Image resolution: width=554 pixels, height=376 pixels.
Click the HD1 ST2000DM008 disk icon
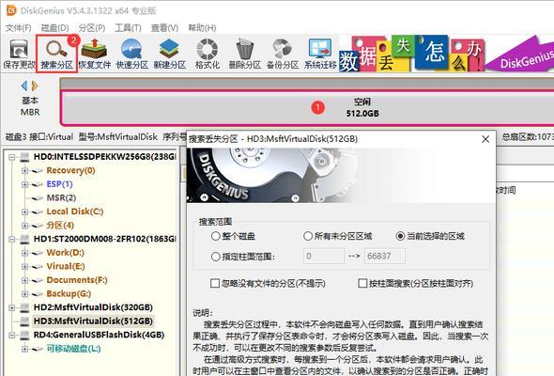pos(24,239)
